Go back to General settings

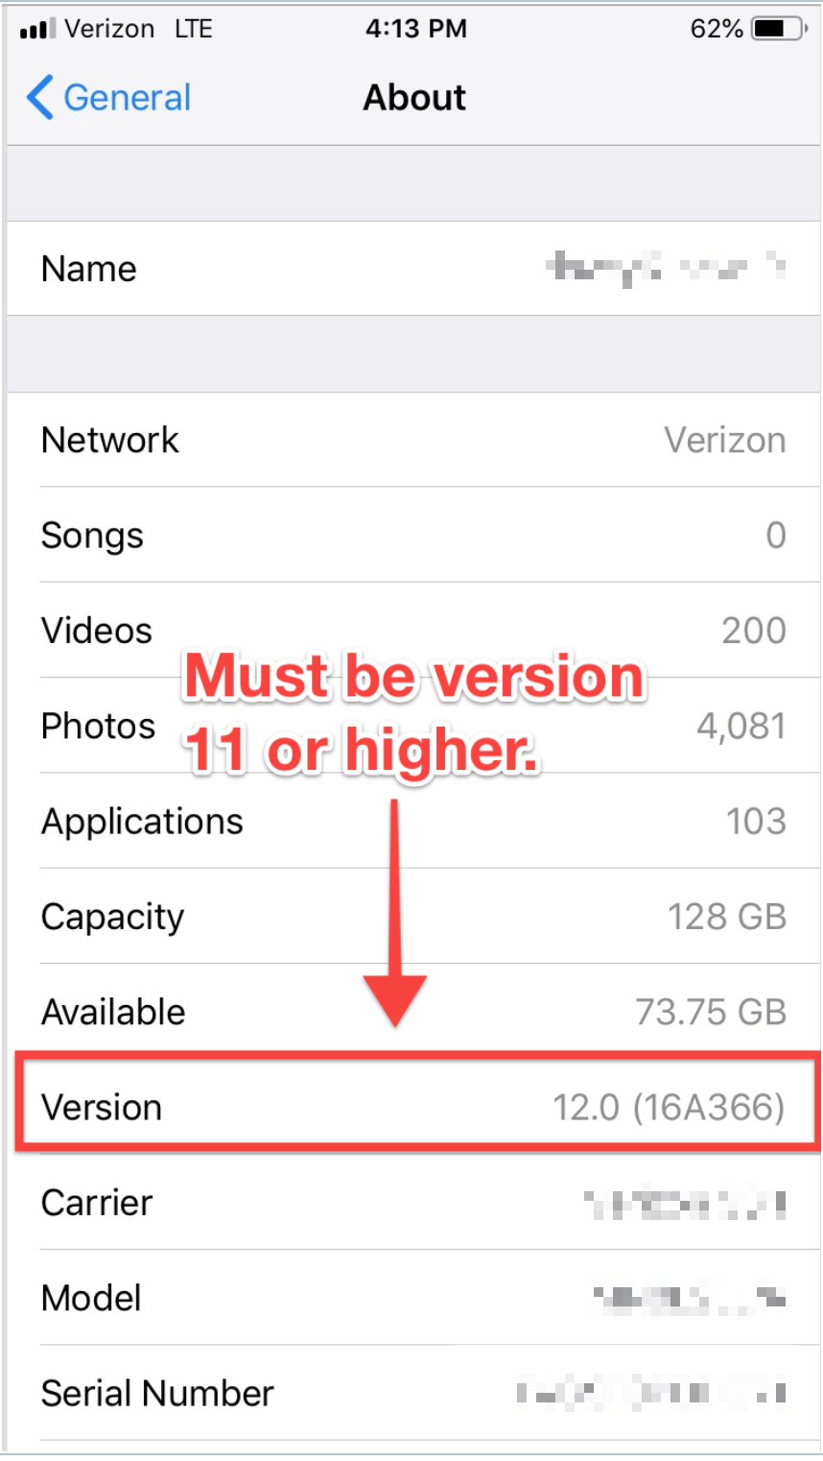tap(108, 98)
